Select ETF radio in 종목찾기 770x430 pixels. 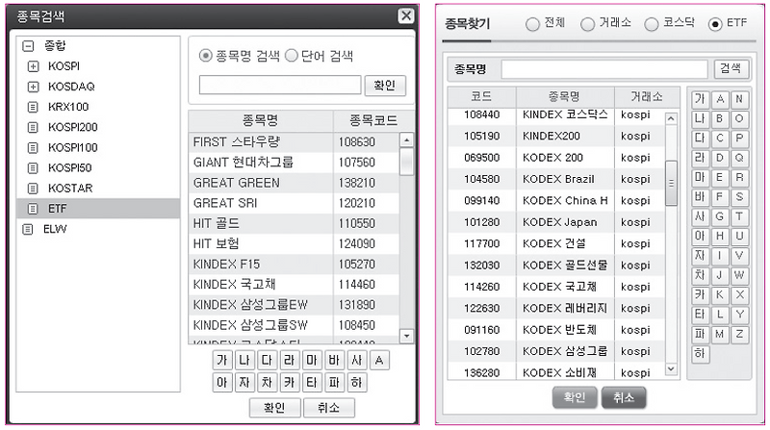(x=715, y=24)
